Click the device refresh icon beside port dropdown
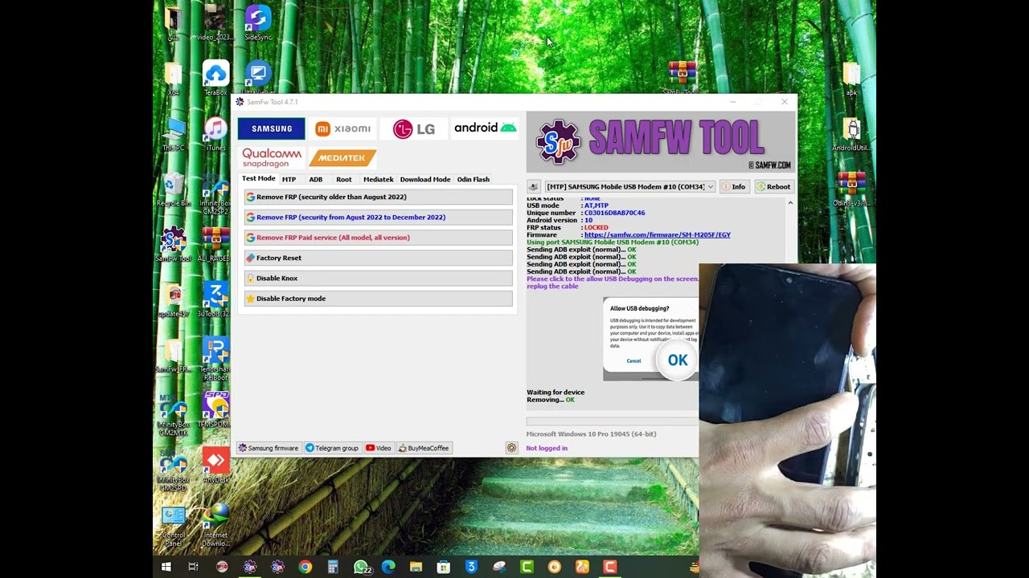 coord(533,186)
